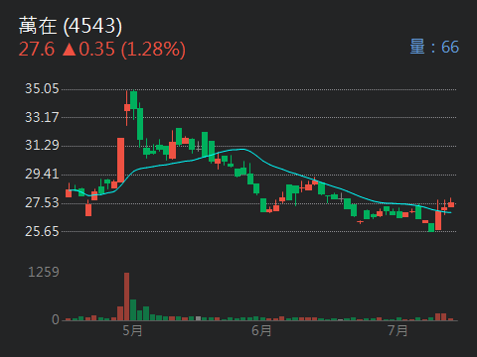Click the volume label 量 : 66
Image resolution: width=477 pixels, height=357 pixels.
(434, 47)
